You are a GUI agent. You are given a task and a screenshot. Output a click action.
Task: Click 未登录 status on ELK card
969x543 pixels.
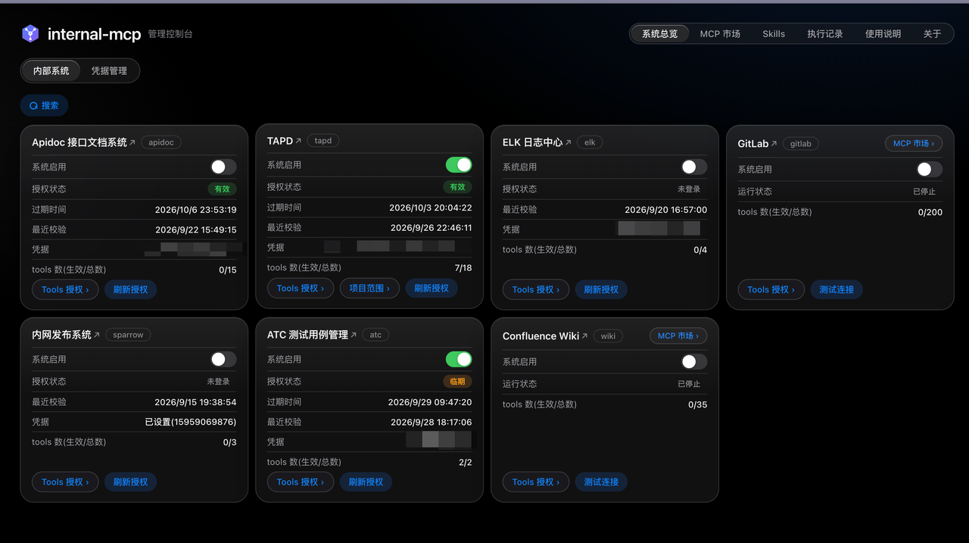click(689, 189)
